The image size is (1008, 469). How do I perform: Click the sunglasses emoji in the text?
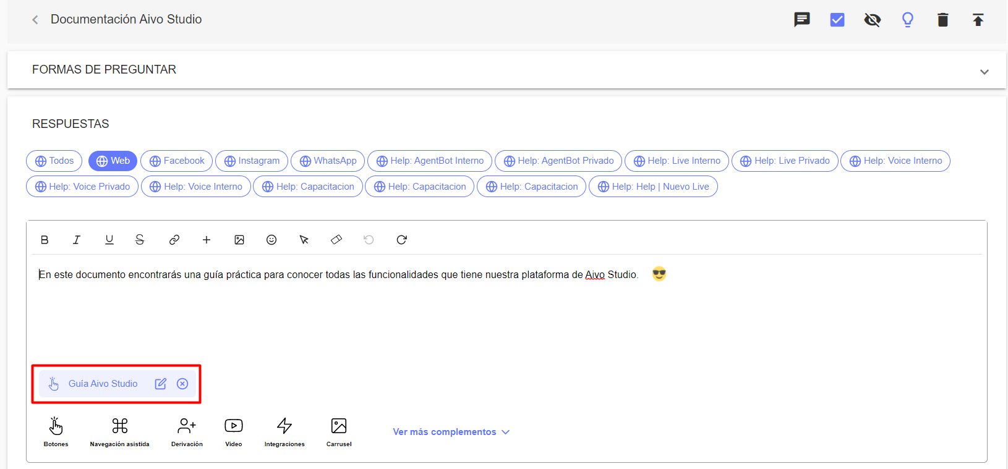(659, 274)
